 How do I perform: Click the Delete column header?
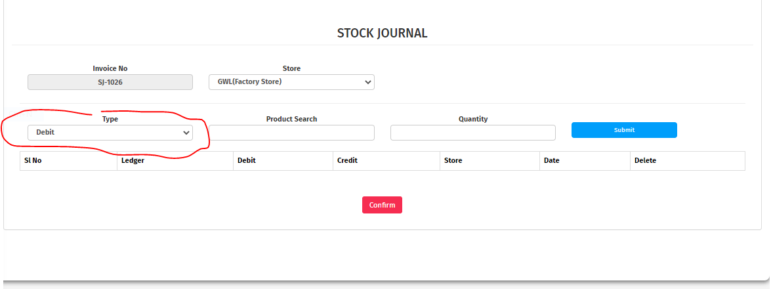(645, 160)
